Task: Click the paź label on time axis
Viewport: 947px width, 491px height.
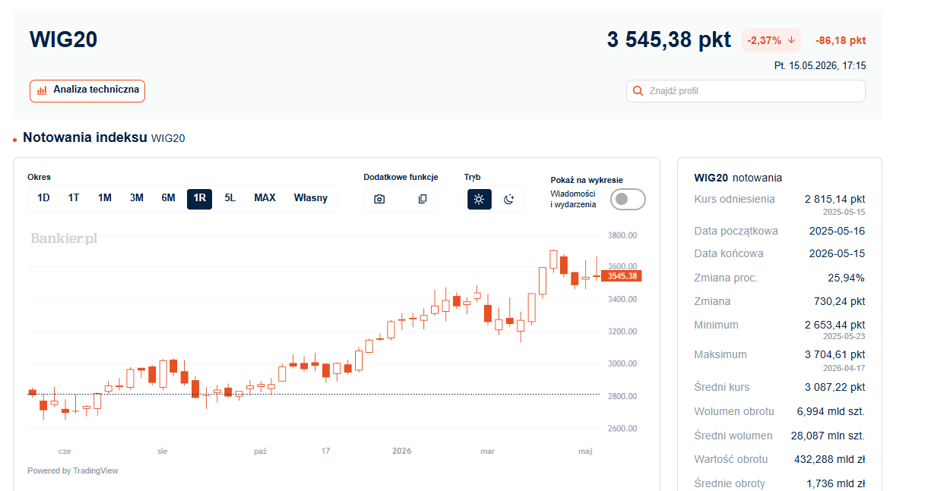Action: 260,451
